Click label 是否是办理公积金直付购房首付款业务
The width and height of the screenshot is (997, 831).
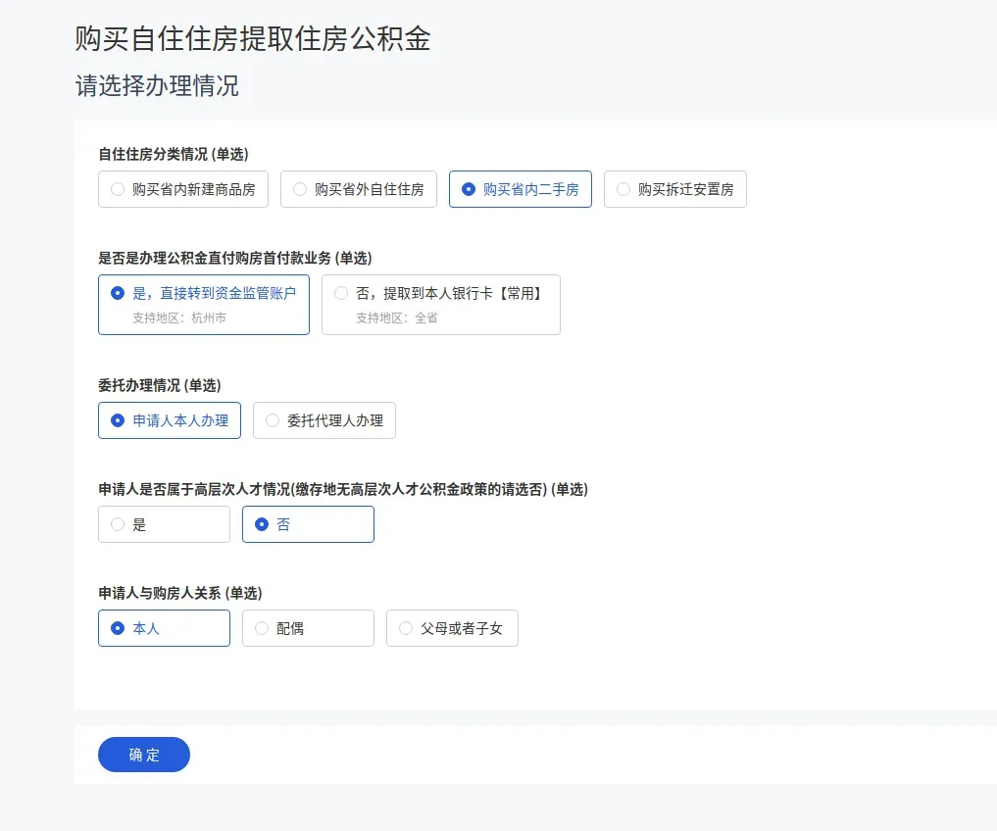(x=215, y=258)
